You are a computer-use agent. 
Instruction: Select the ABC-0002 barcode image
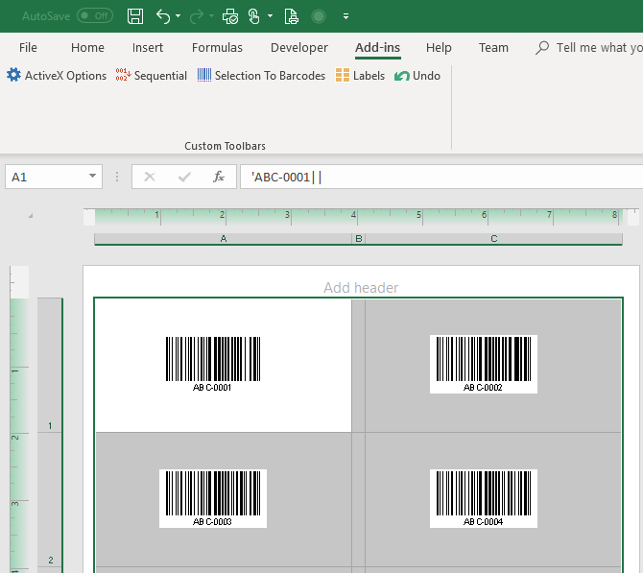coord(484,364)
